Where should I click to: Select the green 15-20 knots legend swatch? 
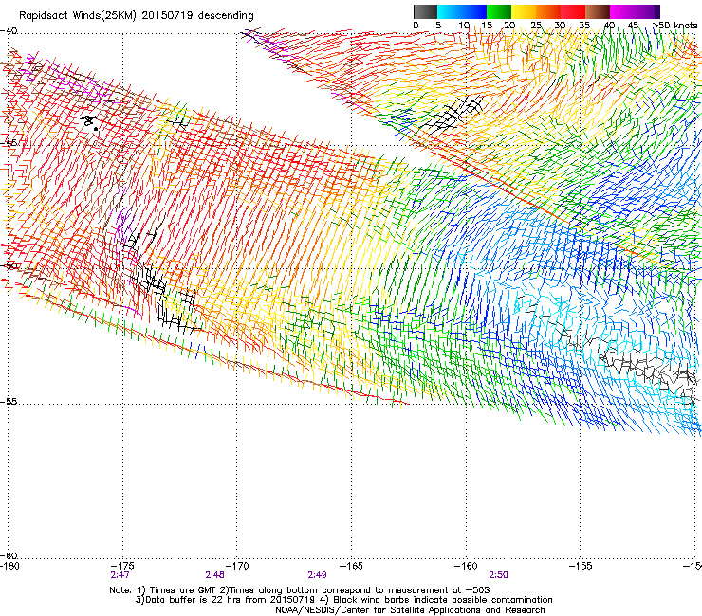tap(499, 11)
